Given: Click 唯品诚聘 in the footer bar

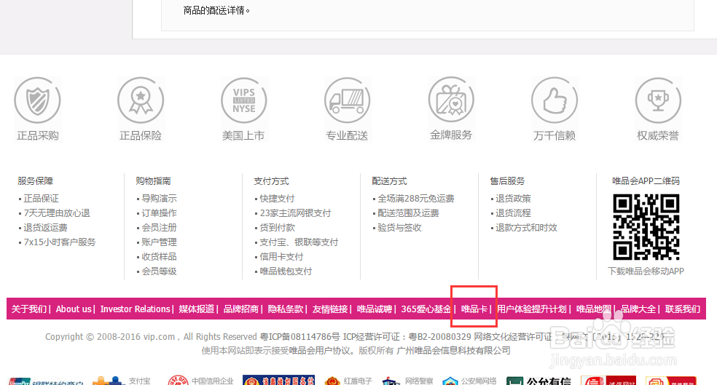Looking at the screenshot, I should coord(375,309).
